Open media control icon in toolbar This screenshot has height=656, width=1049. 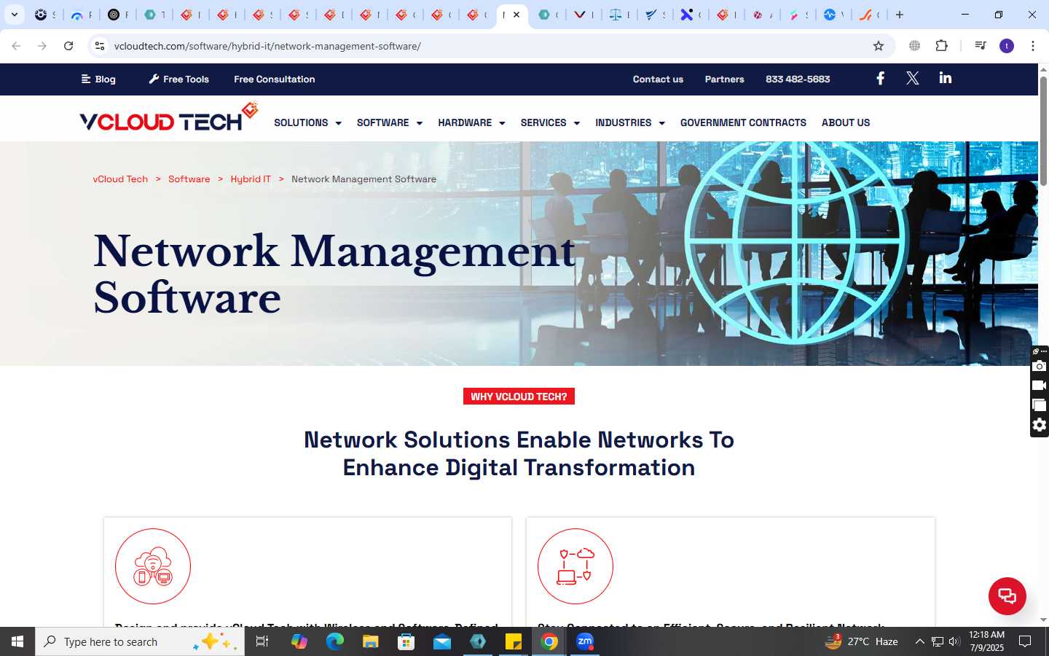click(x=981, y=46)
